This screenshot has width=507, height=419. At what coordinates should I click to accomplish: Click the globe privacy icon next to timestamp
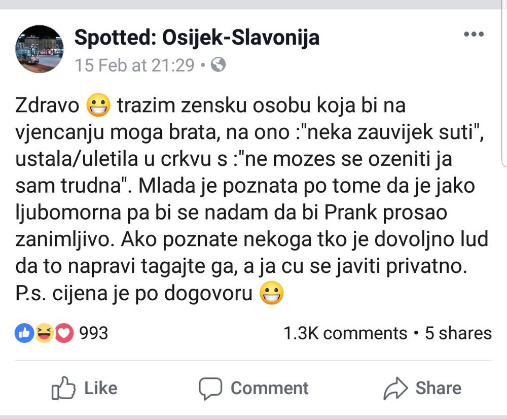pyautogui.click(x=218, y=64)
